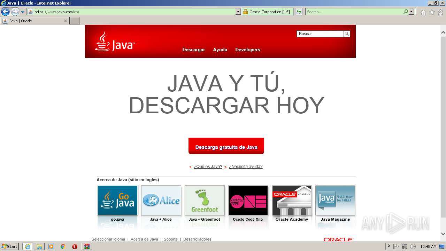Click the refresh page icon
Image resolution: width=446 pixels, height=251 pixels.
299,12
